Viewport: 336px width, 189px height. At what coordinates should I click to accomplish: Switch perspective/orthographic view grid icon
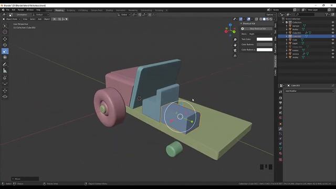235,56
